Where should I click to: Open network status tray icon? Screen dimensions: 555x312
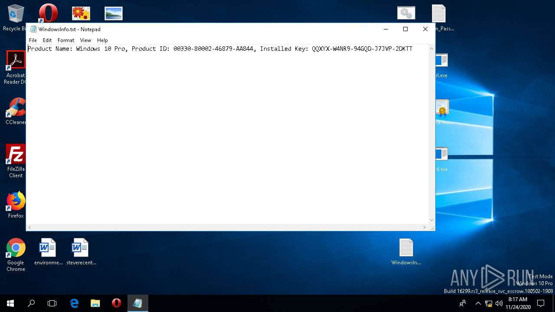tap(489, 303)
